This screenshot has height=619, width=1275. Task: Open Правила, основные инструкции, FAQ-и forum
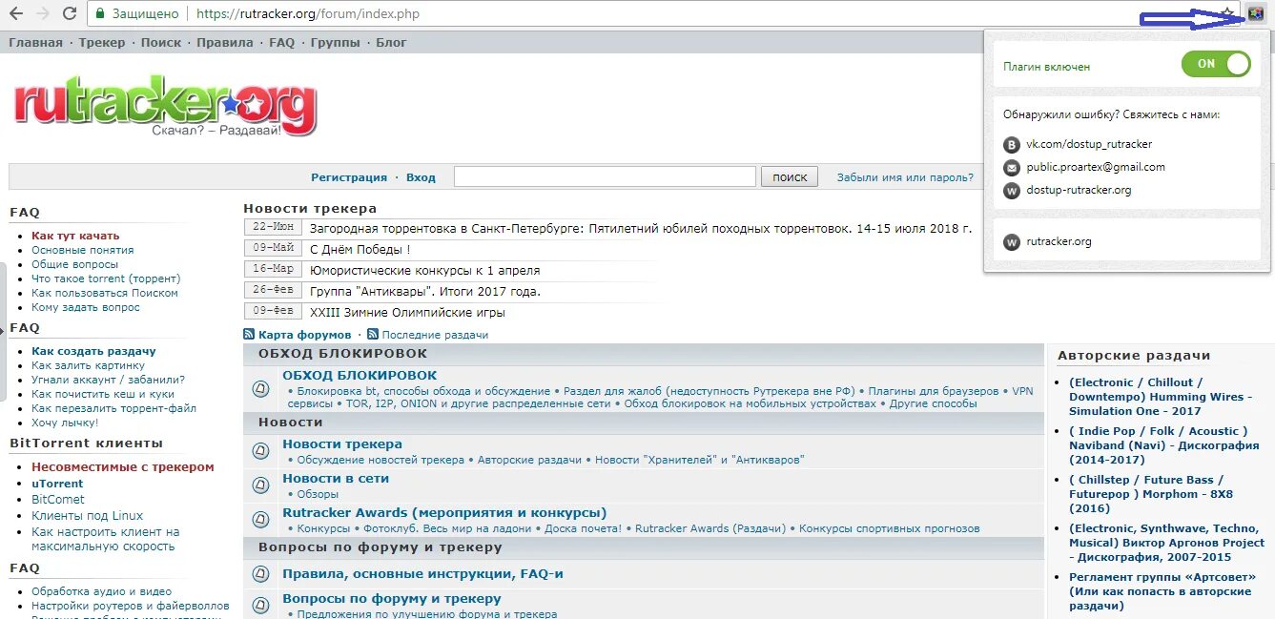click(x=422, y=574)
